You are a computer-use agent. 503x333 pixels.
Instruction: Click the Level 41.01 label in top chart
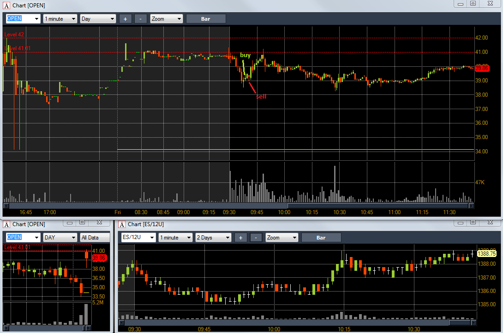tap(18, 48)
